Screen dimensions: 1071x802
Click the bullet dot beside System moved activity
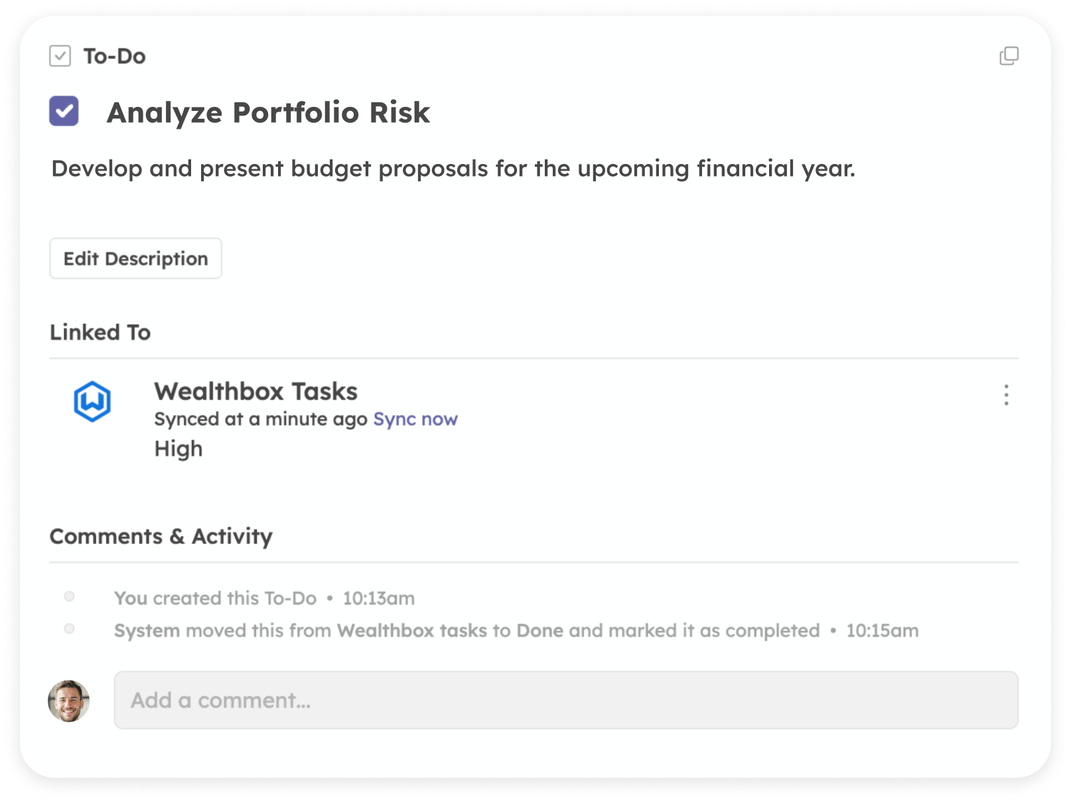(x=69, y=629)
